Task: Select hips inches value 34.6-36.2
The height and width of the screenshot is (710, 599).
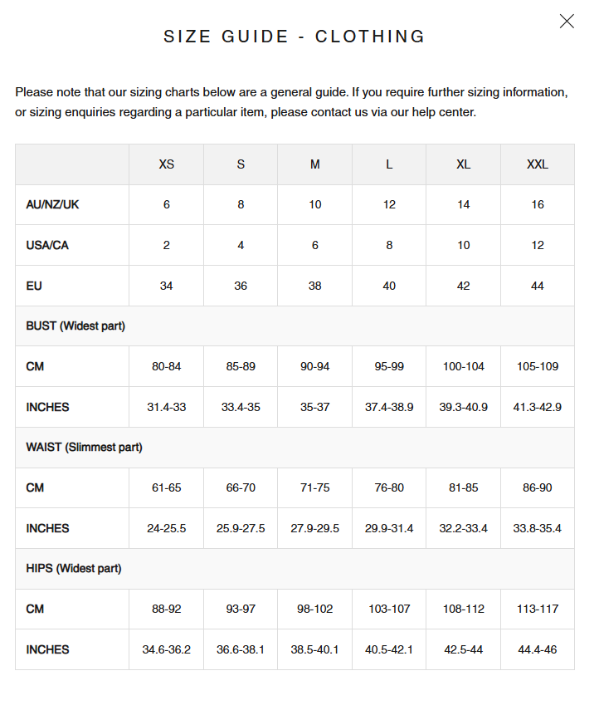Action: click(x=166, y=649)
